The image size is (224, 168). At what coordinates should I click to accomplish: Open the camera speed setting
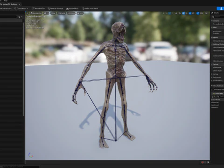[x=206, y=14]
